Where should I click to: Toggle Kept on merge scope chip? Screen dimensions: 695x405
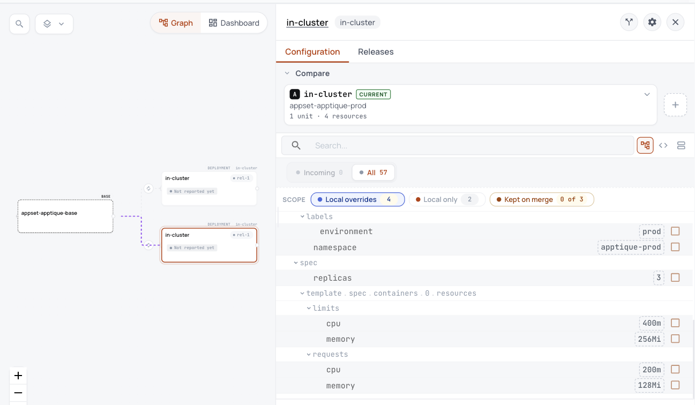point(542,199)
